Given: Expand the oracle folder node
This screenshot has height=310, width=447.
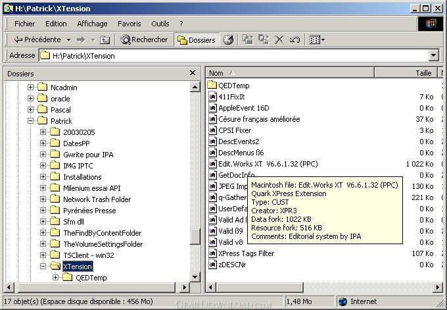Looking at the screenshot, I should 30,99.
